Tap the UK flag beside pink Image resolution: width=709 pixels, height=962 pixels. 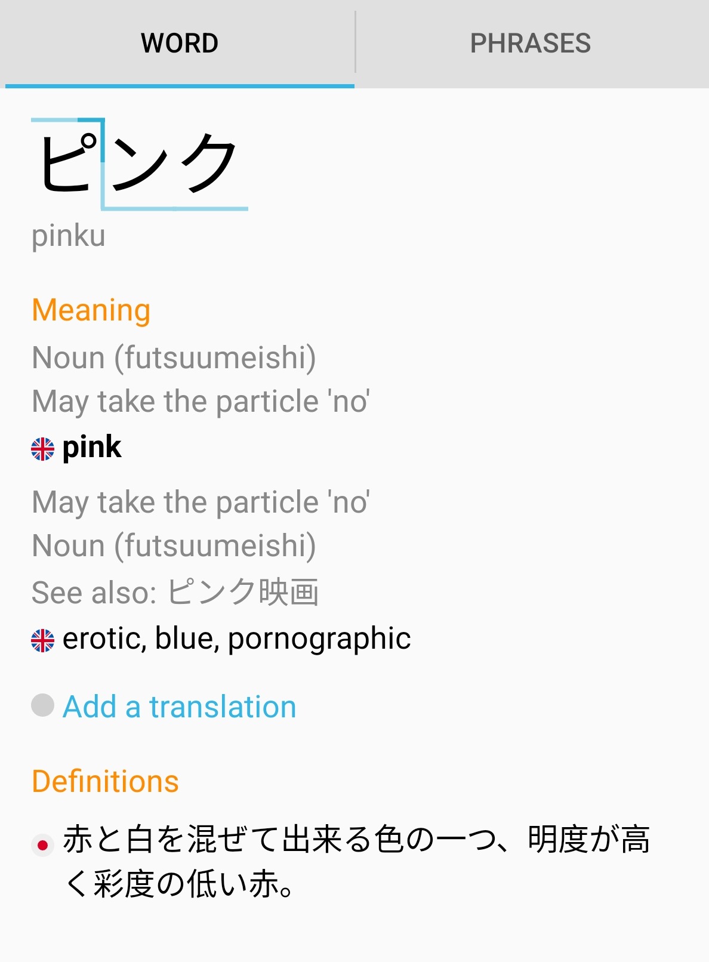coord(42,449)
